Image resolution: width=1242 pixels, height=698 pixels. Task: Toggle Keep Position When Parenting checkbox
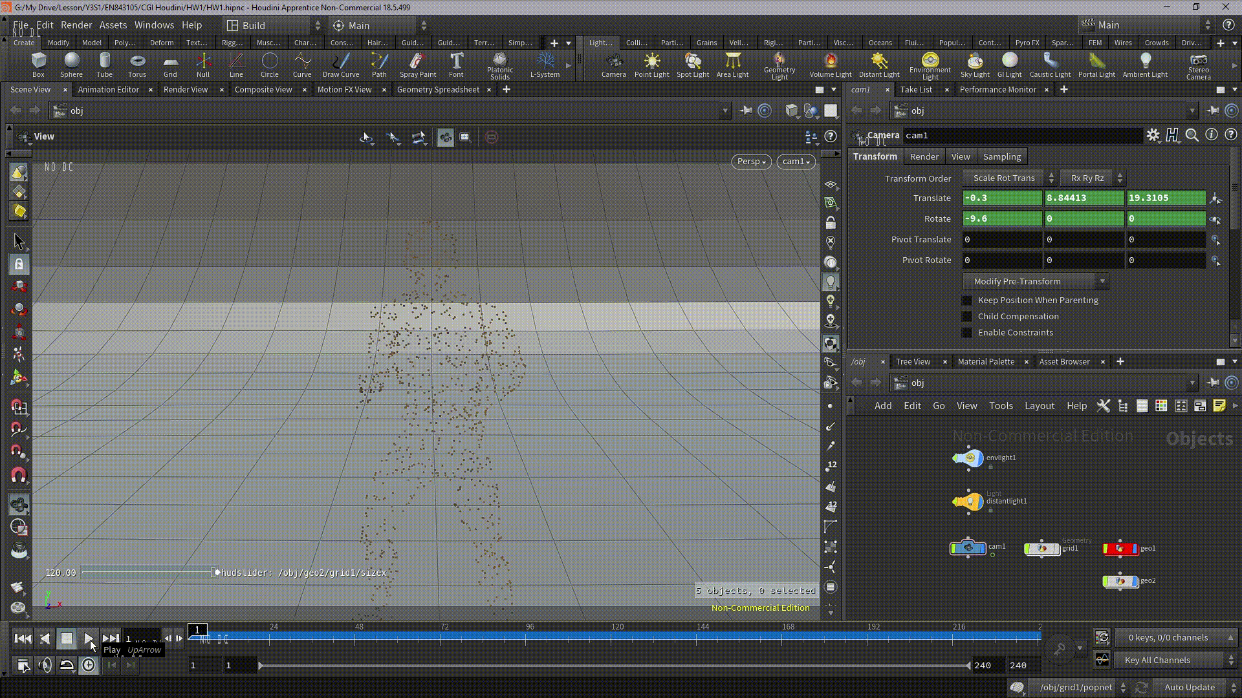[967, 299]
